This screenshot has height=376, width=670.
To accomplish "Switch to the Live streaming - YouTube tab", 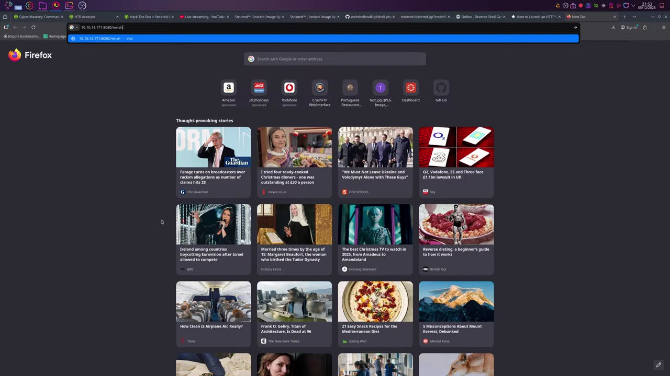I will coord(204,17).
